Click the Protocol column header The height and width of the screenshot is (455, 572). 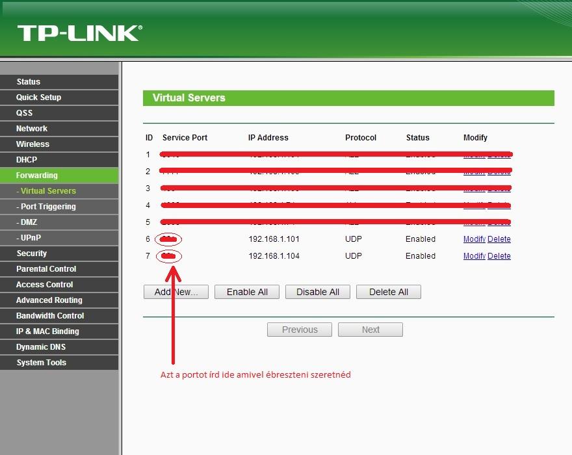pyautogui.click(x=361, y=138)
